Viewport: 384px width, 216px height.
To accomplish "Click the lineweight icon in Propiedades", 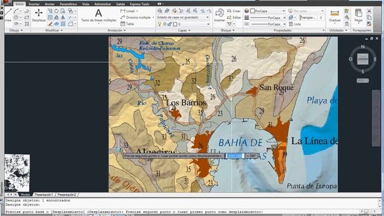I will [247, 17].
